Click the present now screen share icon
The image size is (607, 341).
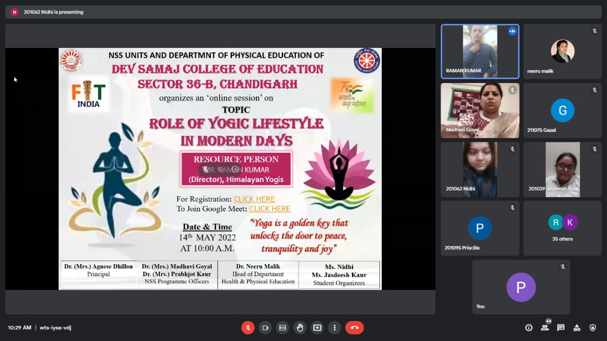point(317,328)
